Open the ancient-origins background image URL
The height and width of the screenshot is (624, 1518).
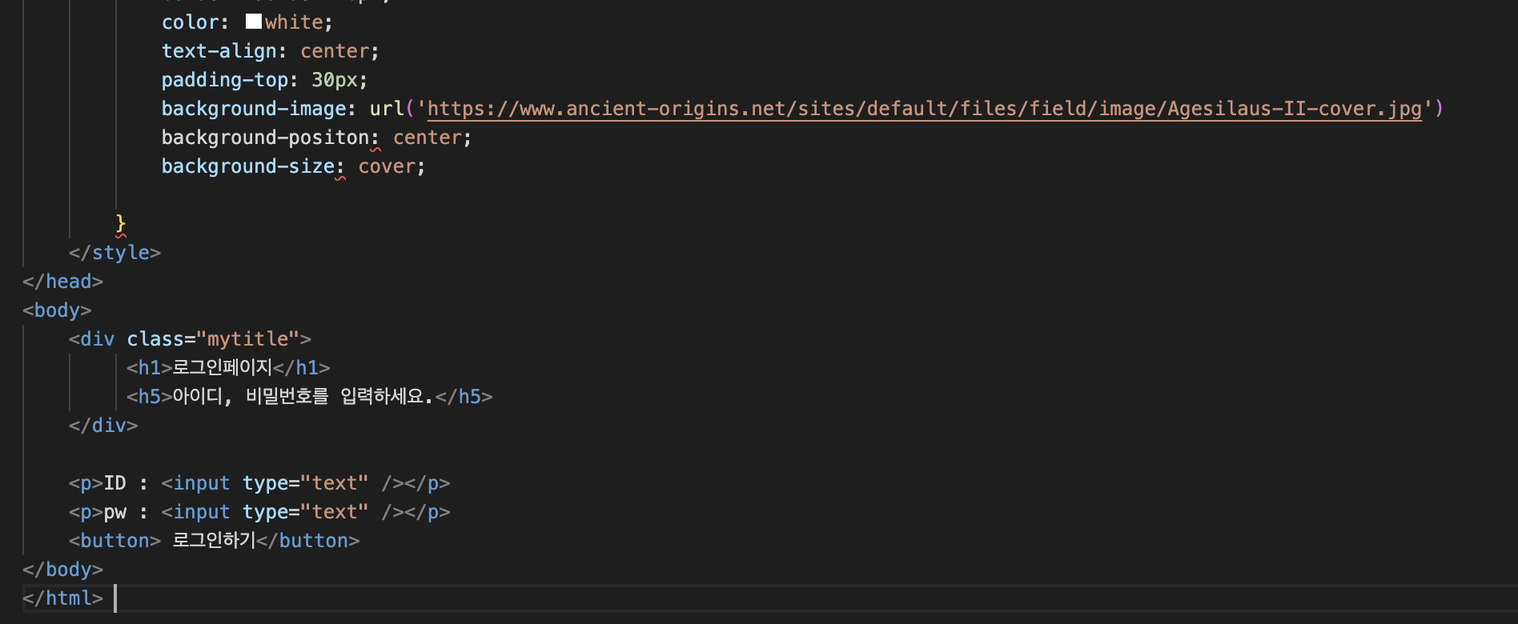pos(924,109)
